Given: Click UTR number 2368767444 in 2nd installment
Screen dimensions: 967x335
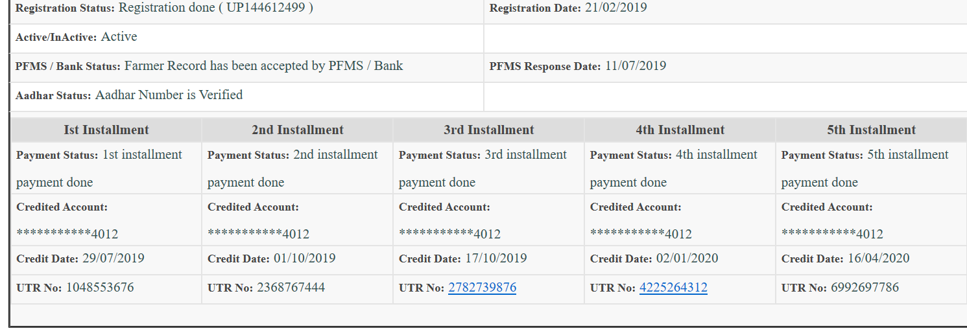Looking at the screenshot, I should [x=291, y=288].
